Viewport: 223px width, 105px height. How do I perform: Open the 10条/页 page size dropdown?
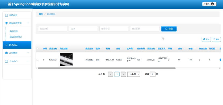pyautogui.click(x=134, y=74)
